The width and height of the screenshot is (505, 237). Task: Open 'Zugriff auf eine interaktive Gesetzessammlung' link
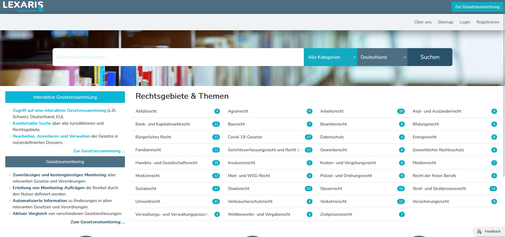[x=59, y=110]
